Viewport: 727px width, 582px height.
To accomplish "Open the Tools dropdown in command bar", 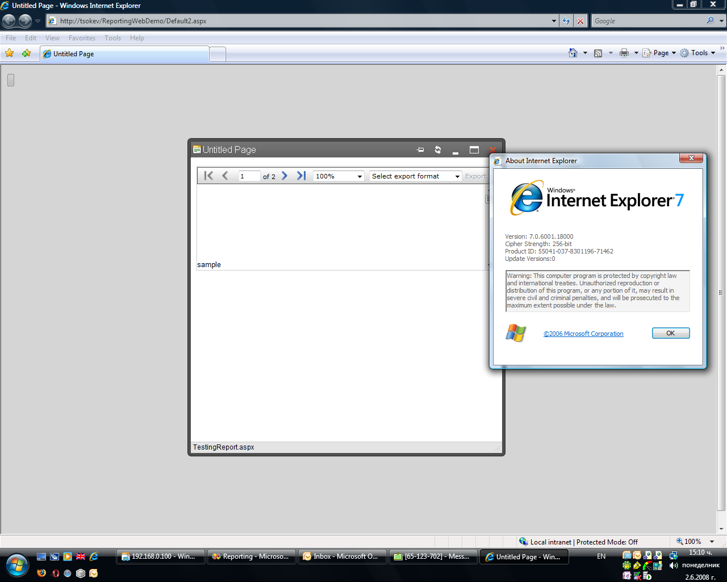I will click(697, 53).
